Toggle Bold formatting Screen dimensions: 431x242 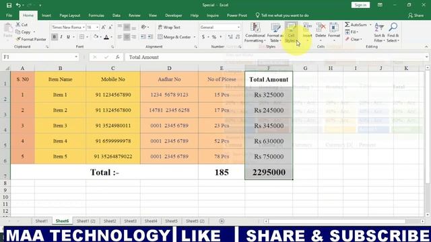coord(55,37)
